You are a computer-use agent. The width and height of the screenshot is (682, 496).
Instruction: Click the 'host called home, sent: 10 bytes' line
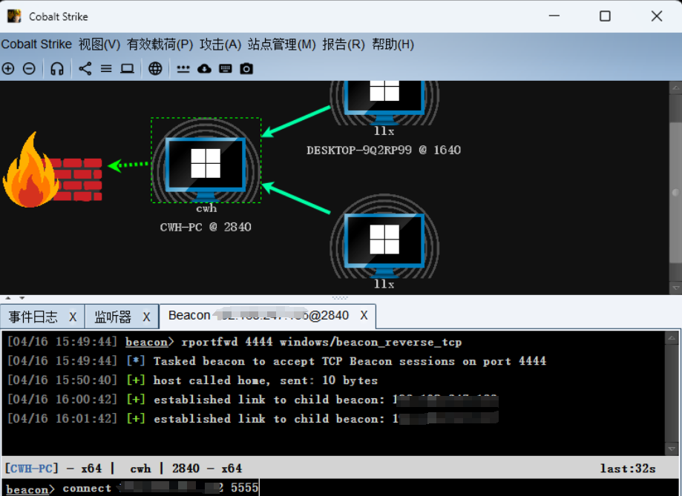[x=192, y=380]
